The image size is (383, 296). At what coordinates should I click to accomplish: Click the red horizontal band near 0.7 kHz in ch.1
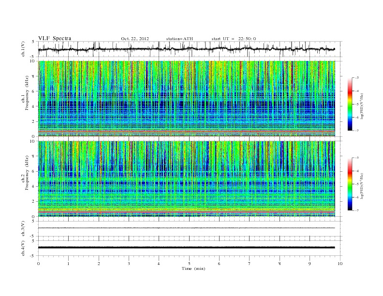[186, 131]
